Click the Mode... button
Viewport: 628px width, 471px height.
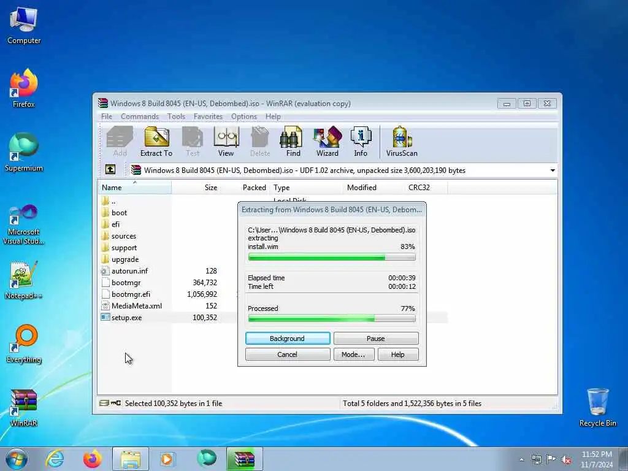click(x=353, y=354)
